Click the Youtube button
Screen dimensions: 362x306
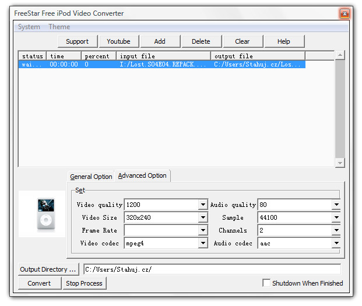point(119,41)
